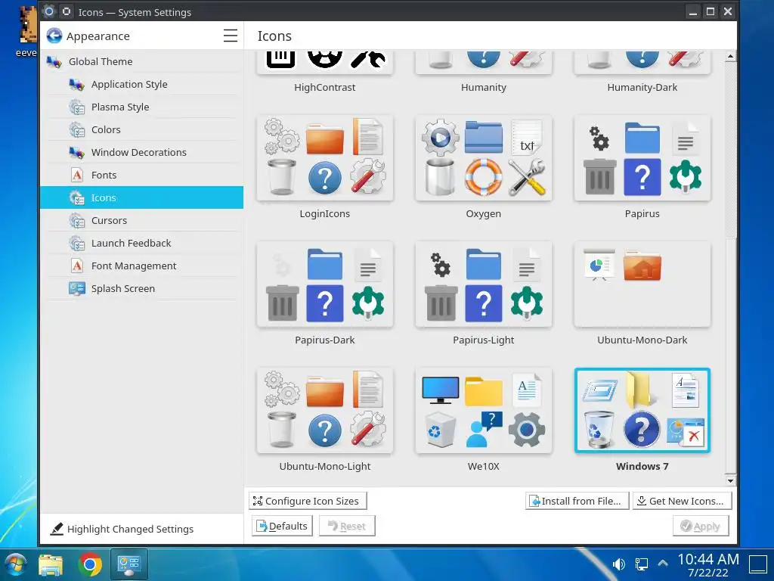Viewport: 774px width, 581px height.
Task: Open Splash Screen settings
Action: (x=141, y=288)
